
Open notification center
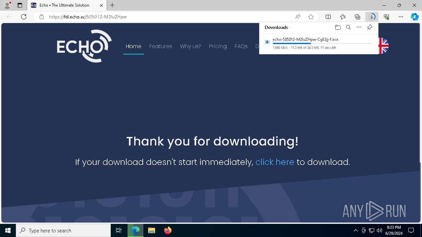pyautogui.click(x=411, y=230)
